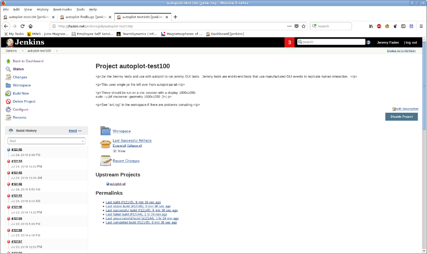This screenshot has height=254, width=427.
Task: Click the Build Now clock icon
Action: pyautogui.click(x=8, y=93)
